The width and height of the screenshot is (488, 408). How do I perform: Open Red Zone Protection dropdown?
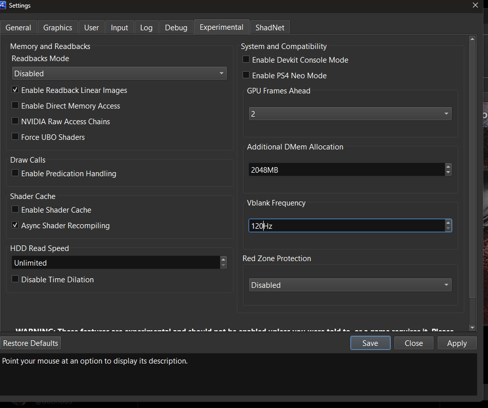pyautogui.click(x=350, y=285)
